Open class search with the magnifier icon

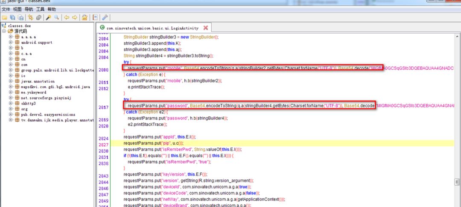pos(56,17)
